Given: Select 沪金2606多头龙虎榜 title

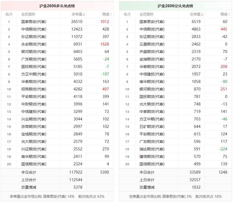Looking at the screenshot, I should tap(57, 6).
